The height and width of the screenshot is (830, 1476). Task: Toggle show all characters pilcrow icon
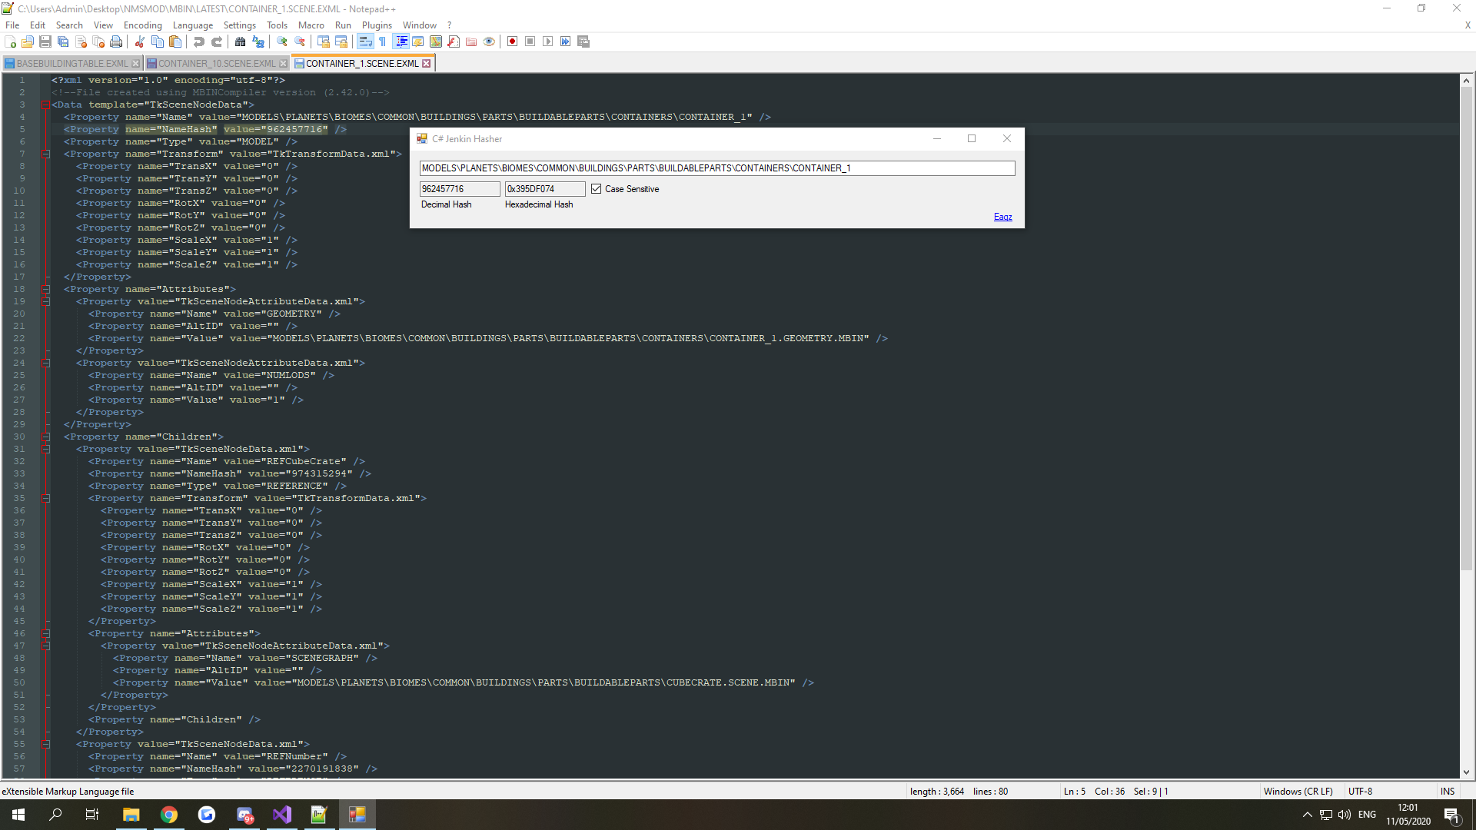pos(383,41)
